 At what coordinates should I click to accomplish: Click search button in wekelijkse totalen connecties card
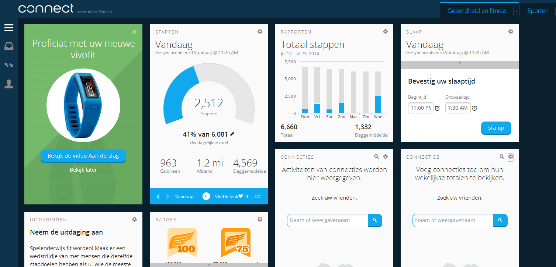click(500, 220)
